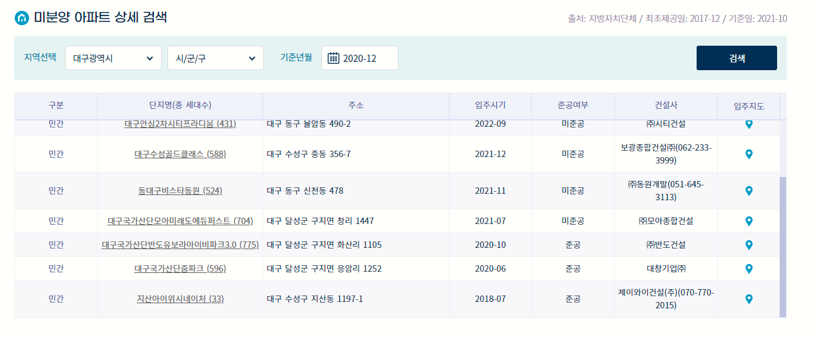Click move-in date 2022-09
The image size is (817, 338).
(x=490, y=124)
